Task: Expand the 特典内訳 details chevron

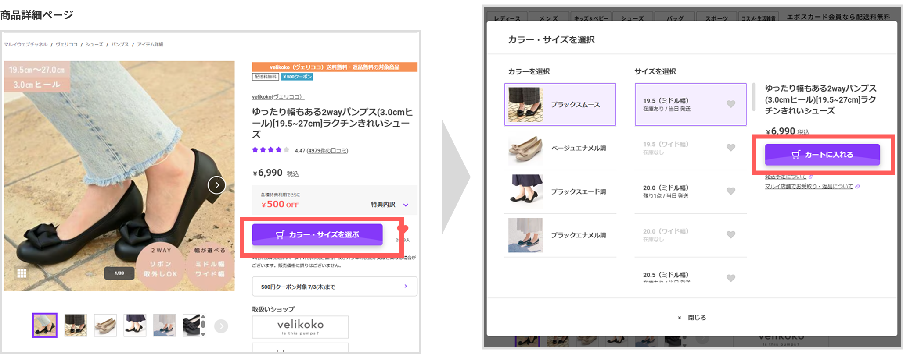Action: tap(406, 205)
